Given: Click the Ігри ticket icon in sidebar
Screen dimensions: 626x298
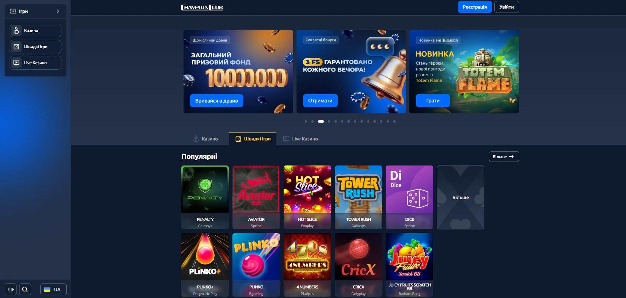Looking at the screenshot, I should pyautogui.click(x=13, y=11).
